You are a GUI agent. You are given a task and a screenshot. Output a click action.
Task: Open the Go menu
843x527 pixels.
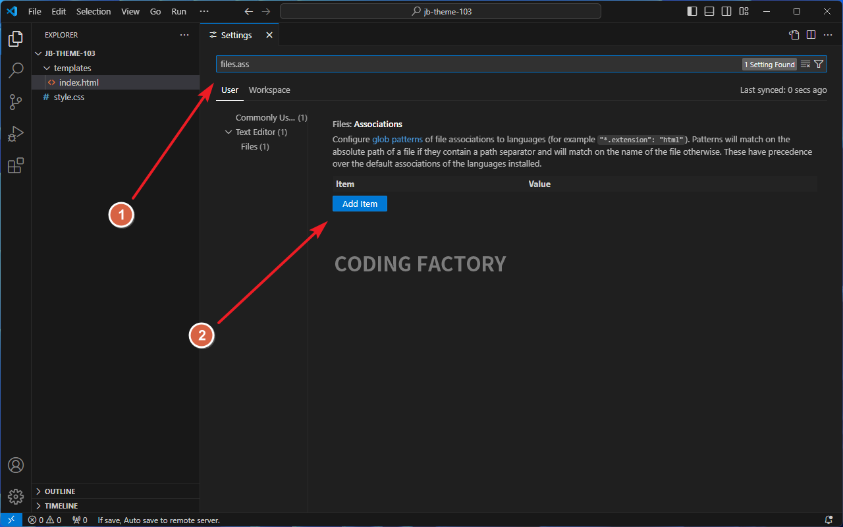(155, 11)
